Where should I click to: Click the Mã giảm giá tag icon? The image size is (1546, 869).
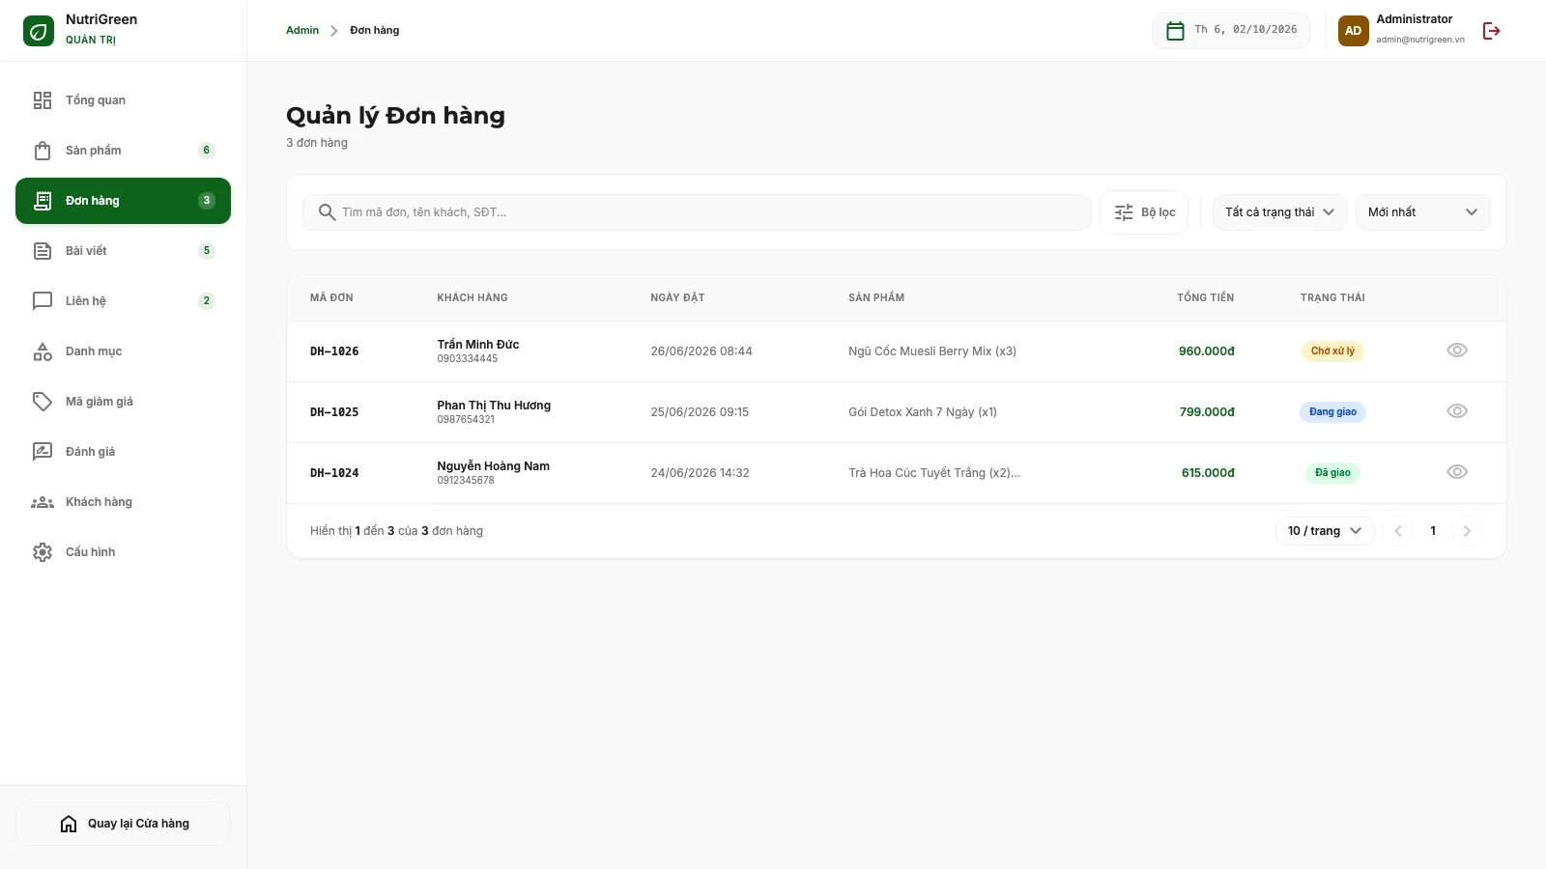pyautogui.click(x=43, y=402)
